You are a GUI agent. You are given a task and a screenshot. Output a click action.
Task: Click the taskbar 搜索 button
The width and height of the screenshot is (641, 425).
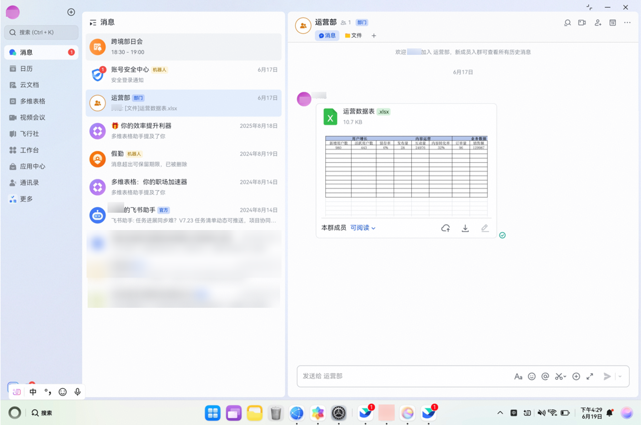pyautogui.click(x=42, y=413)
